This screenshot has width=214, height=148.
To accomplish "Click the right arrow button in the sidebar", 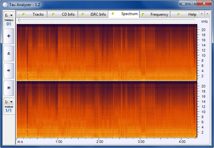I will (x=9, y=70).
